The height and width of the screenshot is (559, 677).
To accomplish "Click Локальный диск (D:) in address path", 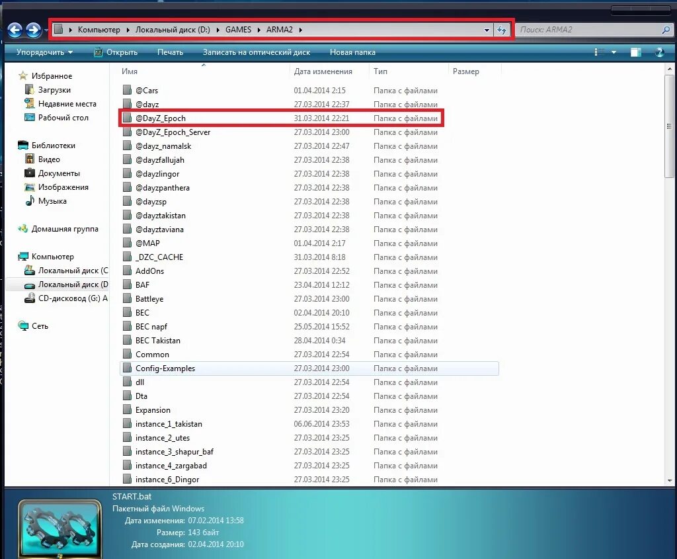I will tap(173, 30).
